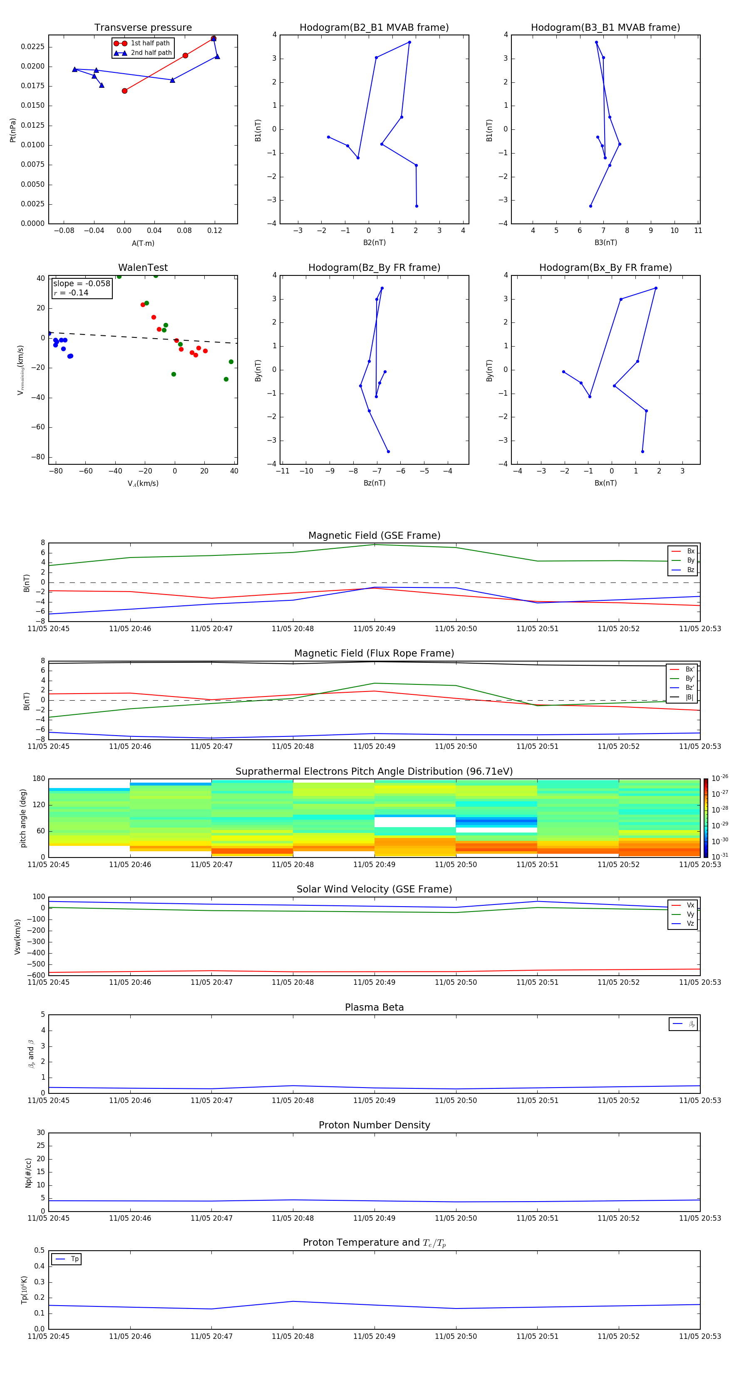The height and width of the screenshot is (1373, 749).
Task: Click the 'Solar Wind Velocity (GSE Frame)' title
Action: coord(374,889)
